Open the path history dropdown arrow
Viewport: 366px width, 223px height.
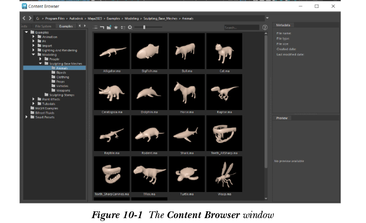(x=267, y=18)
